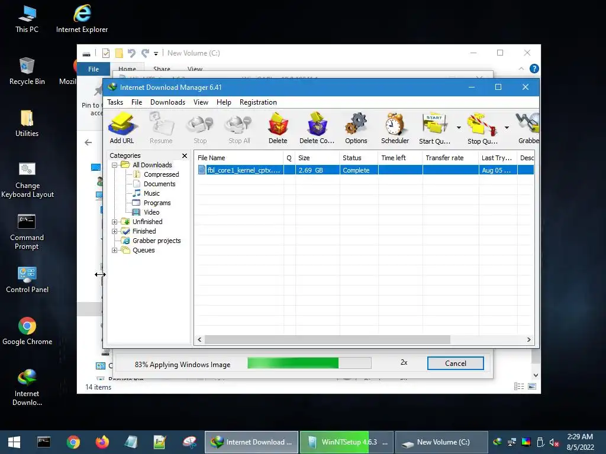
Task: Click the Stop Queue icon
Action: [x=482, y=128]
